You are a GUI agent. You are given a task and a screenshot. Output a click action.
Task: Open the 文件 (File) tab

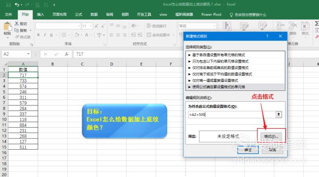[x=8, y=14]
